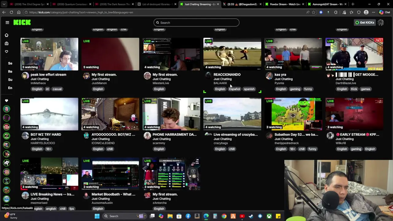The height and width of the screenshot is (221, 393).
Task: Open the weather widget showing 67°F Sunny
Action: [12, 216]
